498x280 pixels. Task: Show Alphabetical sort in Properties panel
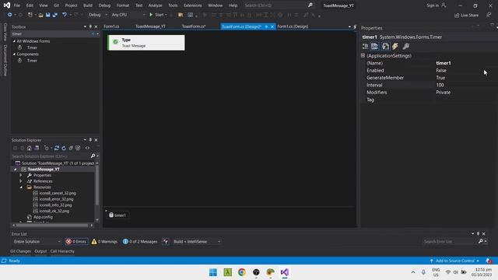point(374,47)
